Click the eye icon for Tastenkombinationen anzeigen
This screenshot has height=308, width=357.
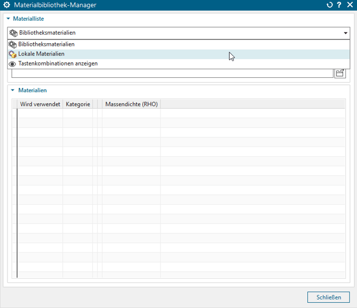click(x=13, y=64)
